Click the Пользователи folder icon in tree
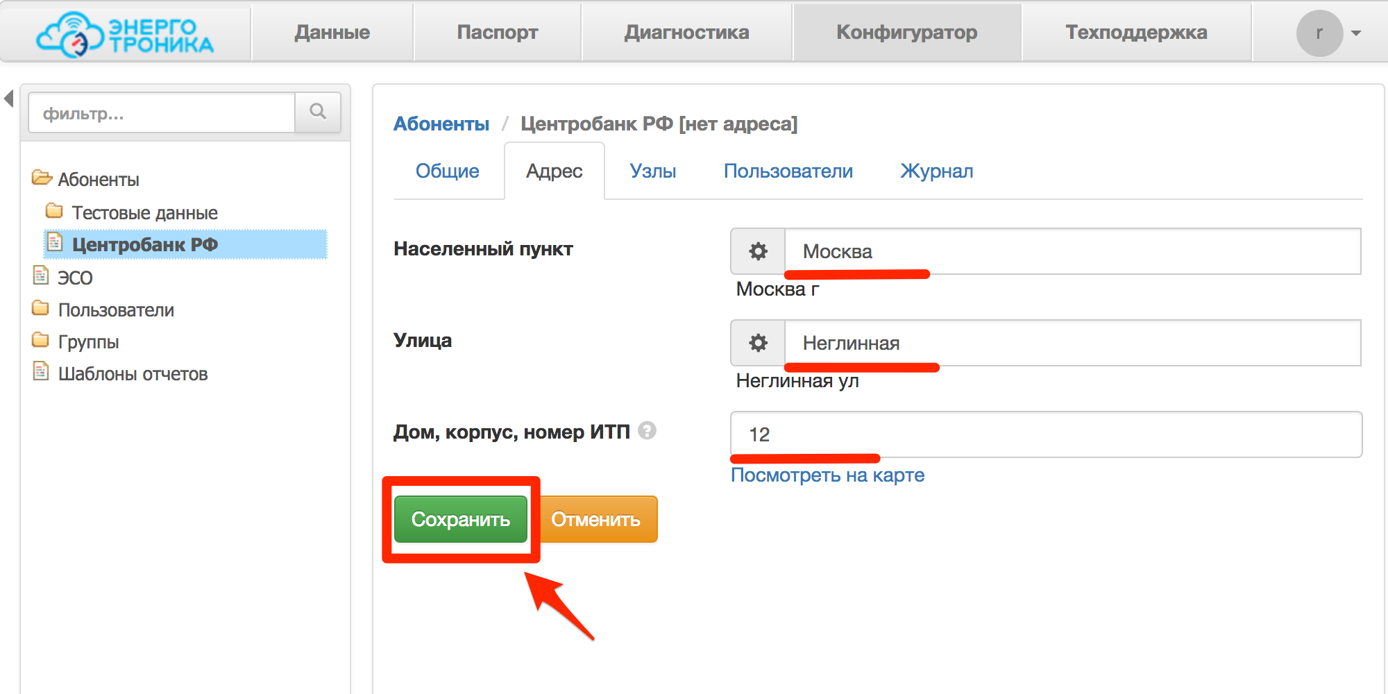 (40, 307)
